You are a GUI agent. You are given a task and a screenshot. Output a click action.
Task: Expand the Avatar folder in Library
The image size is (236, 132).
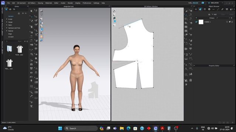(7, 19)
